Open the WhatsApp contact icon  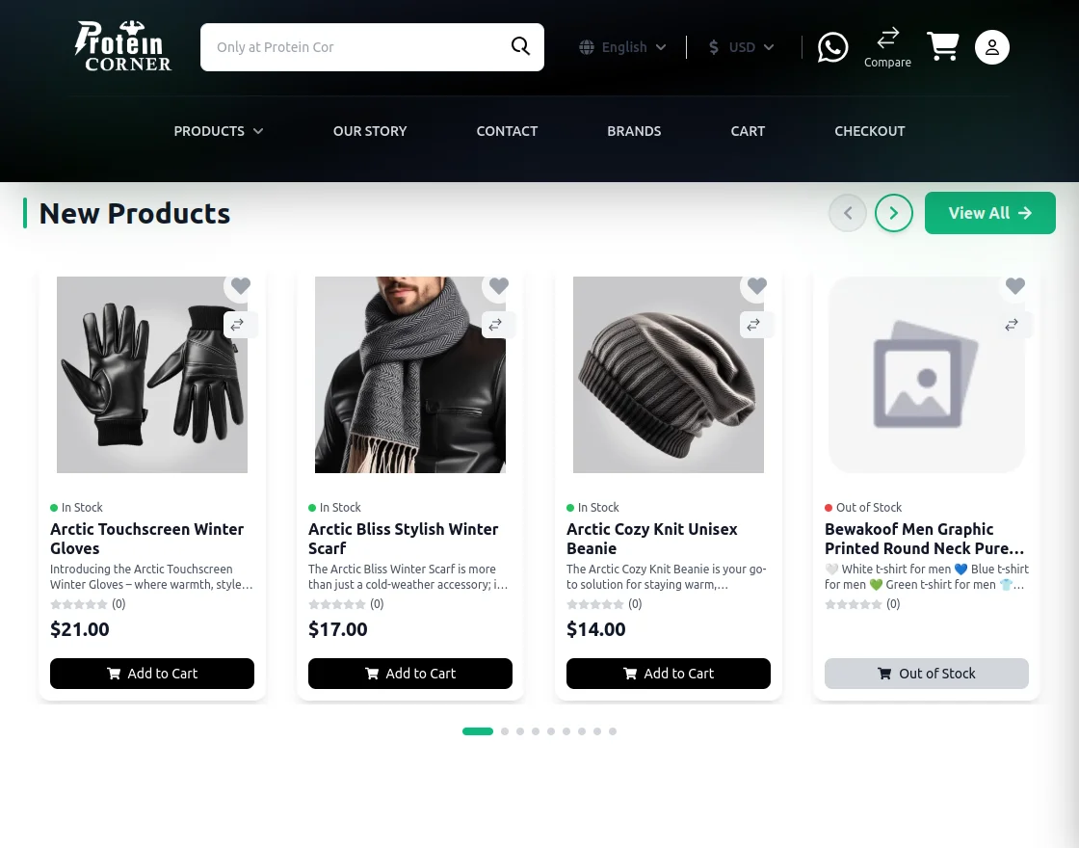(x=832, y=47)
